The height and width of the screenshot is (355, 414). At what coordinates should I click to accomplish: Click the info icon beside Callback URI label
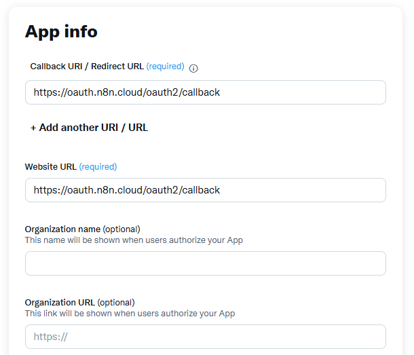[x=193, y=68]
